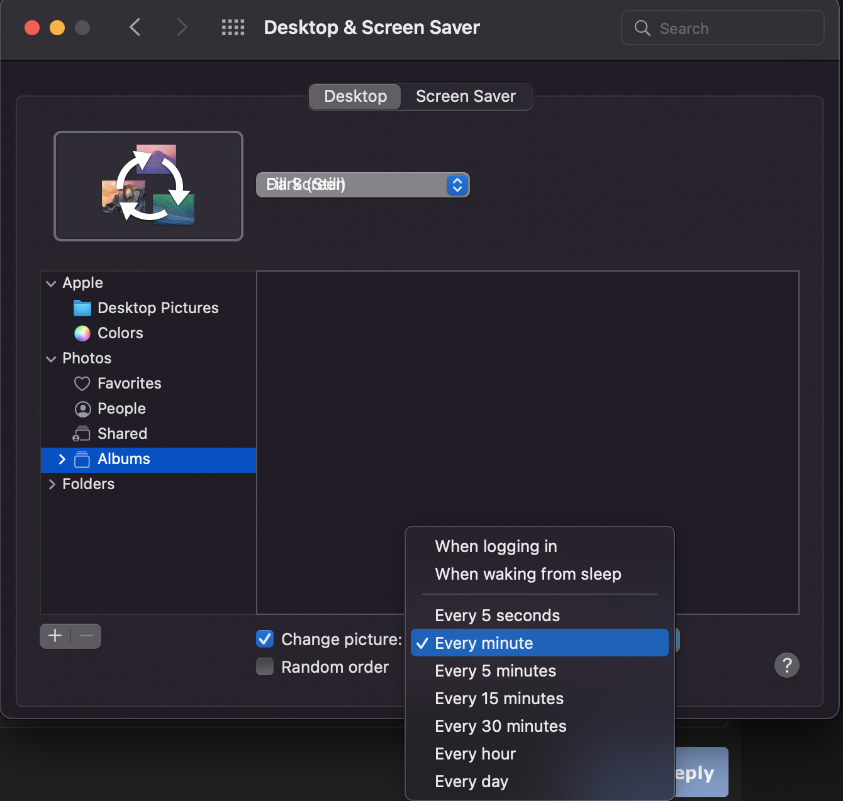
Task: Minimize the window with the yellow button
Action: click(x=57, y=28)
